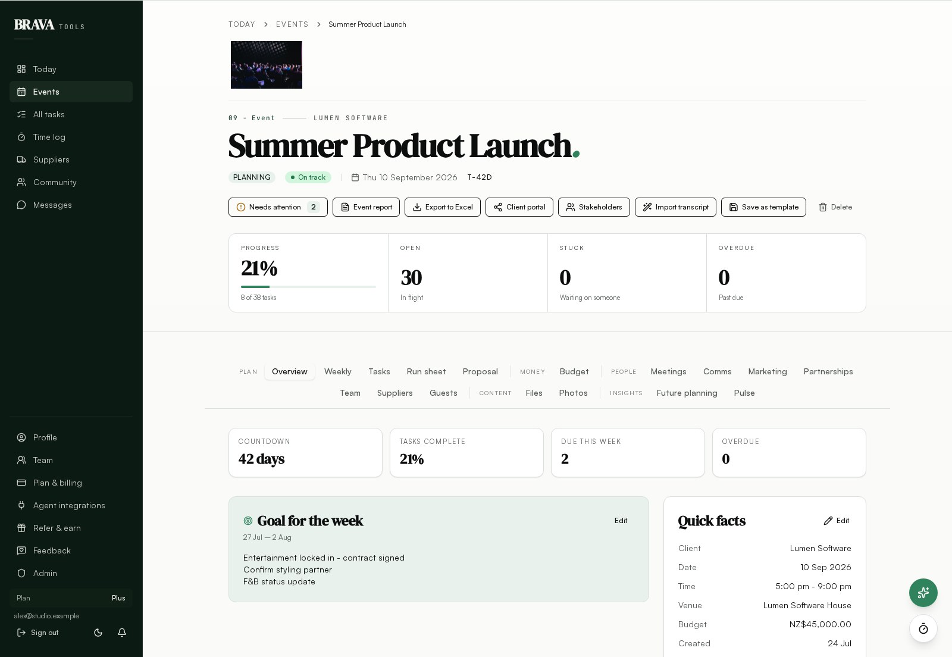Screen dimensions: 952x657
Task: Edit the Goal for the week
Action: [621, 521]
